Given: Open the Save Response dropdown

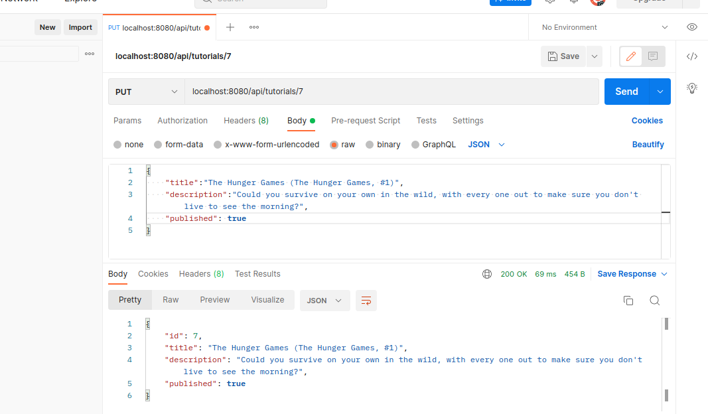Looking at the screenshot, I should [x=632, y=274].
